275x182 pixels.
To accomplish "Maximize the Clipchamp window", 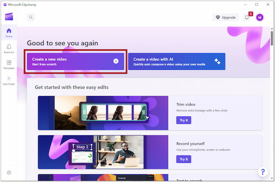I will click(x=257, y=5).
